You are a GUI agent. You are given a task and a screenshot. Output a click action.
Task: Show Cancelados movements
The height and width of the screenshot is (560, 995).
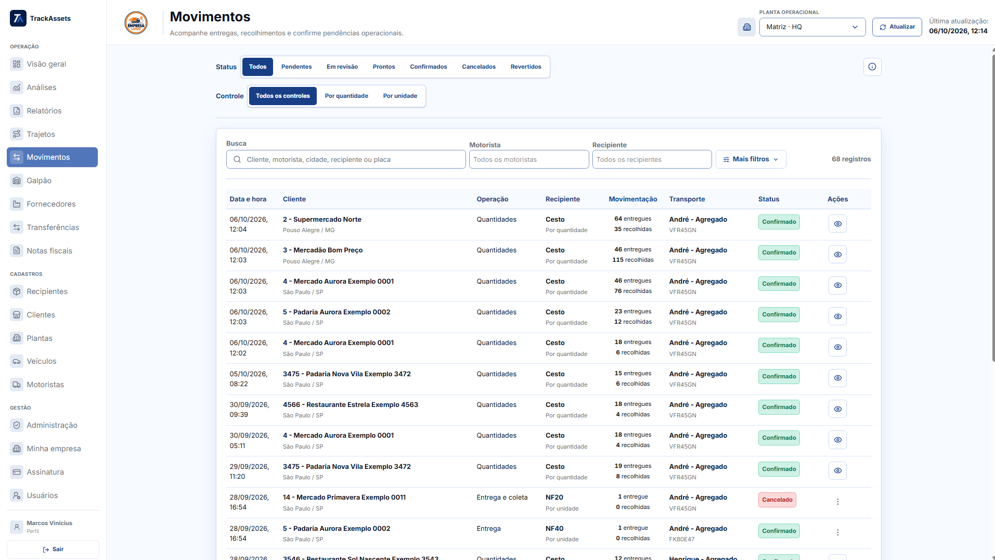click(x=479, y=67)
